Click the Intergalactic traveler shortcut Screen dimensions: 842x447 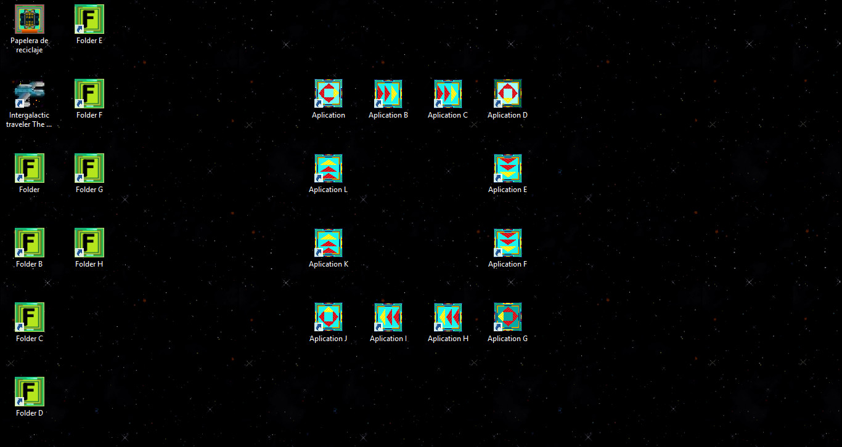point(30,94)
